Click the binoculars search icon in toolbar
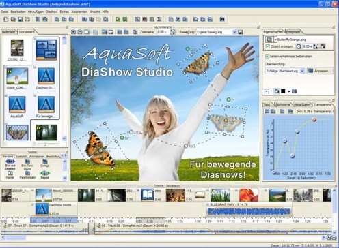This screenshot has width=339, height=248. [x=222, y=19]
